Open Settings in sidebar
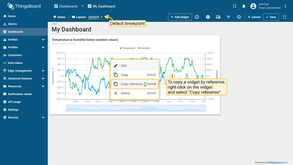 coord(24,110)
